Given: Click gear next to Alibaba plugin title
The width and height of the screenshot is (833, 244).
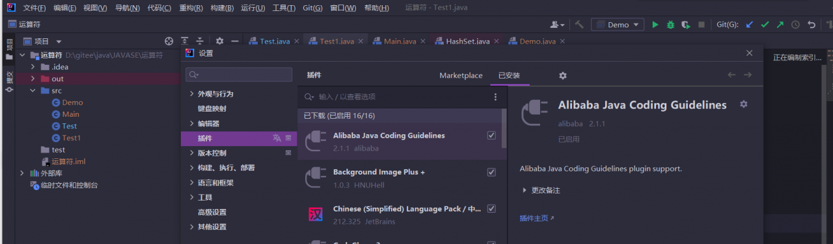Looking at the screenshot, I should pos(744,104).
